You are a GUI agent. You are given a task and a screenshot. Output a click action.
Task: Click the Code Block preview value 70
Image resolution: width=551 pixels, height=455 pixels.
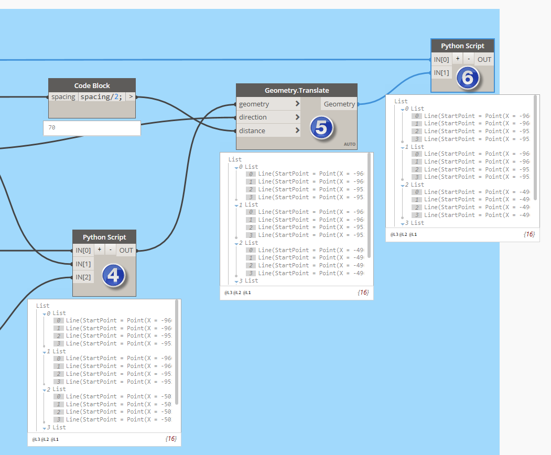pos(92,128)
